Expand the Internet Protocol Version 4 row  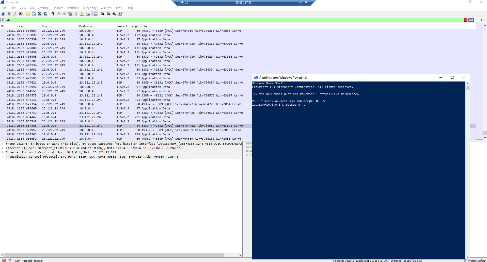[x=3, y=152]
